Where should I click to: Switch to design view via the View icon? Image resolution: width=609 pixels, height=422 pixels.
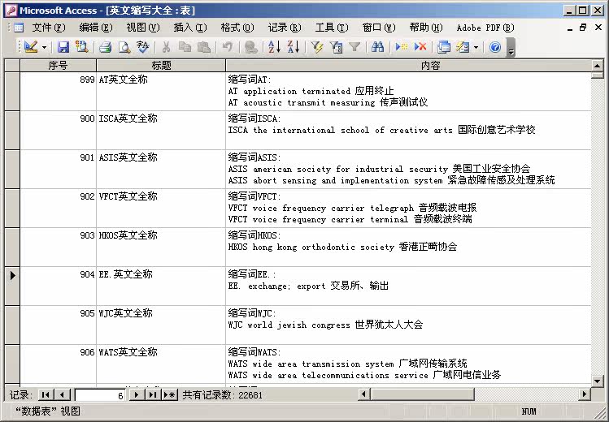31,47
